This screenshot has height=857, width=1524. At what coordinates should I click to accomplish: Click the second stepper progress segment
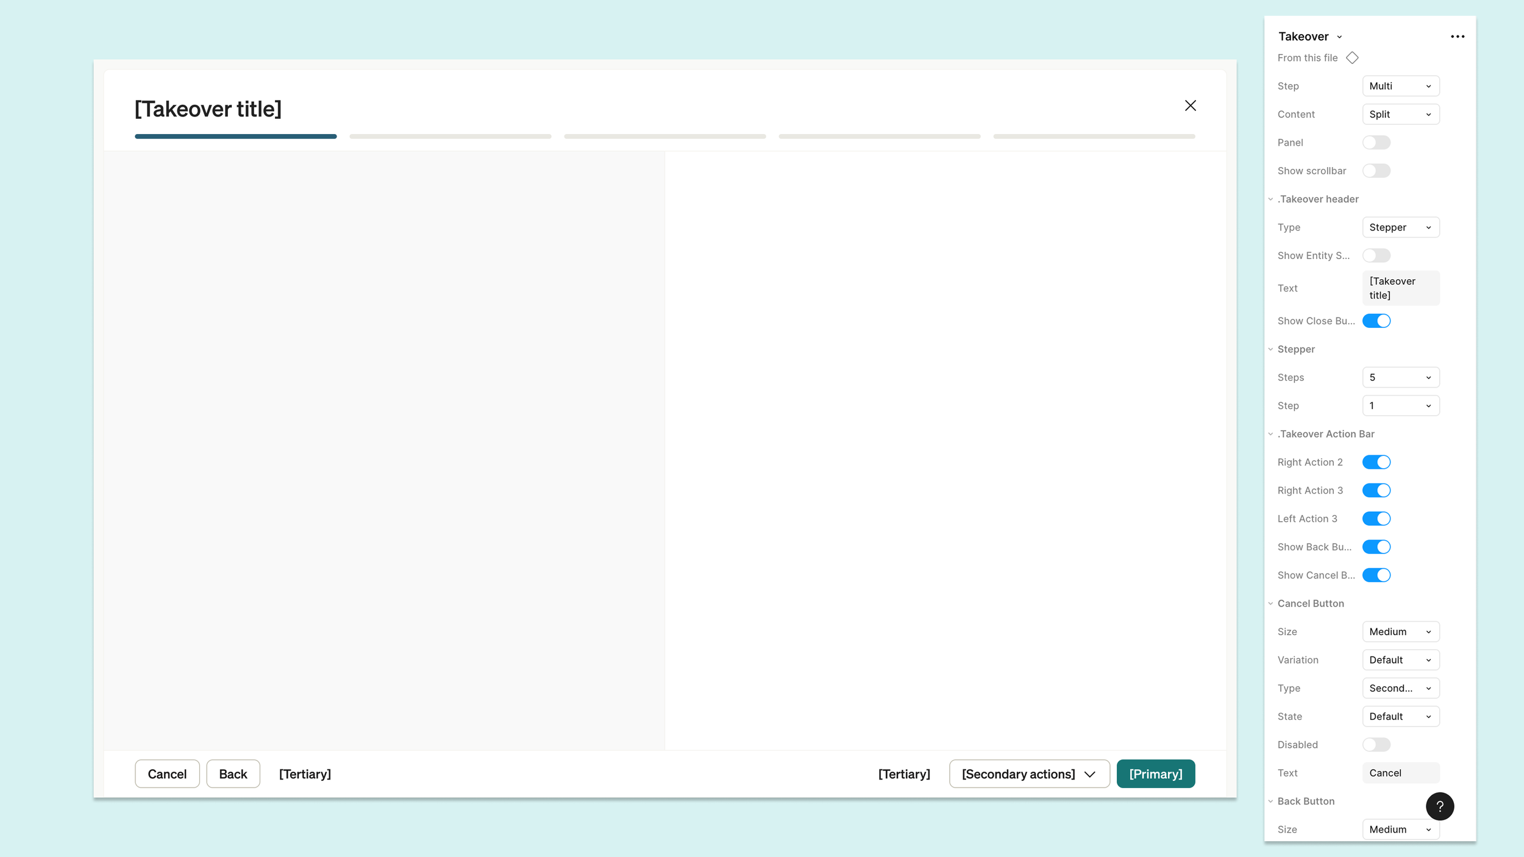450,137
